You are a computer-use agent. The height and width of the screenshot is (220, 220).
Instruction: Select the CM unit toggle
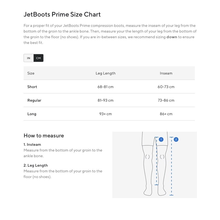point(38,58)
